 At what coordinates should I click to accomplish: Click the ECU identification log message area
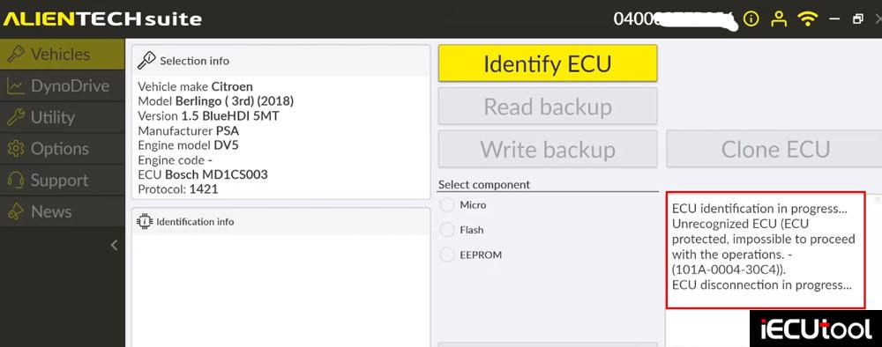point(766,250)
